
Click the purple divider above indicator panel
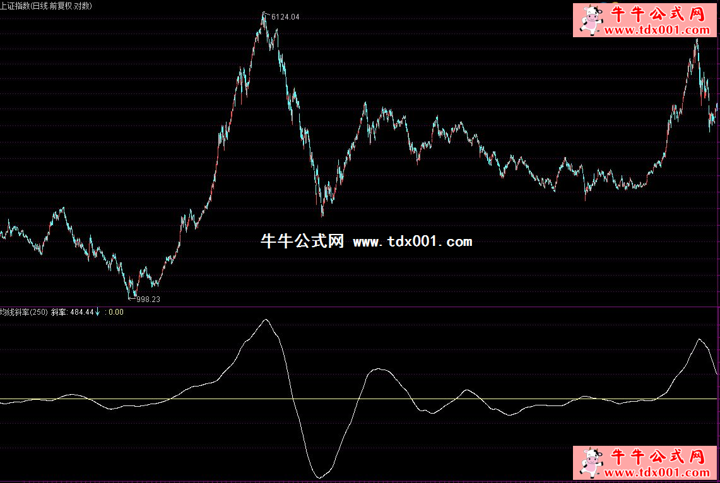(360, 306)
